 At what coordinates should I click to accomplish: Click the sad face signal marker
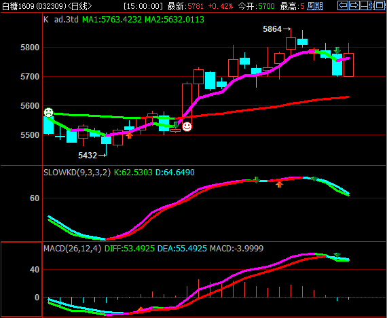point(48,112)
